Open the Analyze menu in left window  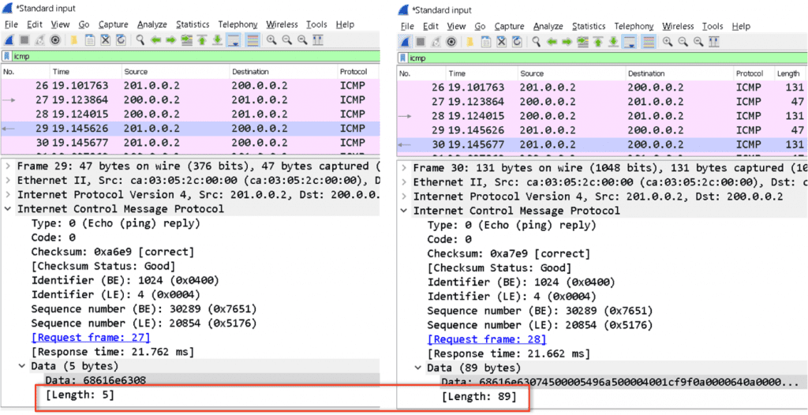(x=152, y=24)
